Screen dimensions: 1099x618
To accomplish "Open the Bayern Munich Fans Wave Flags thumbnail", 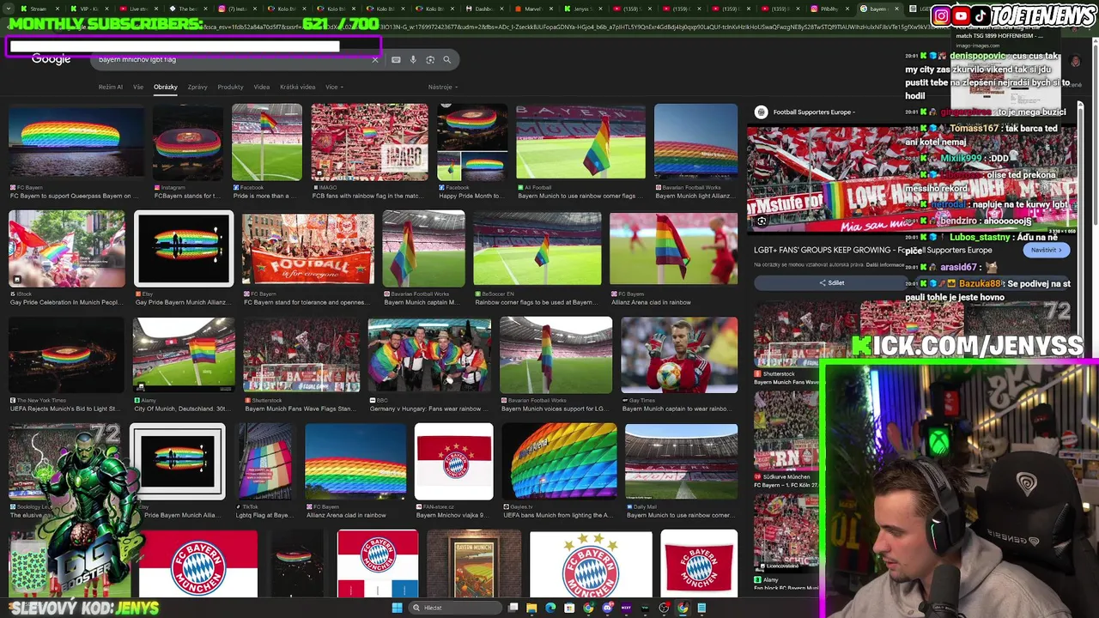I will pos(301,354).
